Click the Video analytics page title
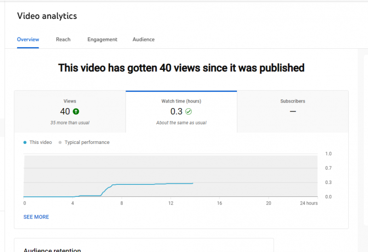The image size is (368, 252). tap(47, 16)
